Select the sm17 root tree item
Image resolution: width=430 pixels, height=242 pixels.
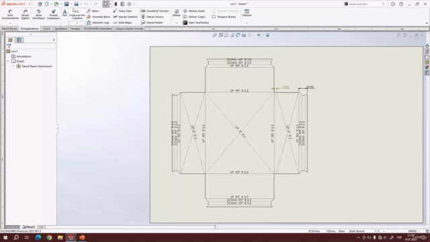[x=12, y=51]
